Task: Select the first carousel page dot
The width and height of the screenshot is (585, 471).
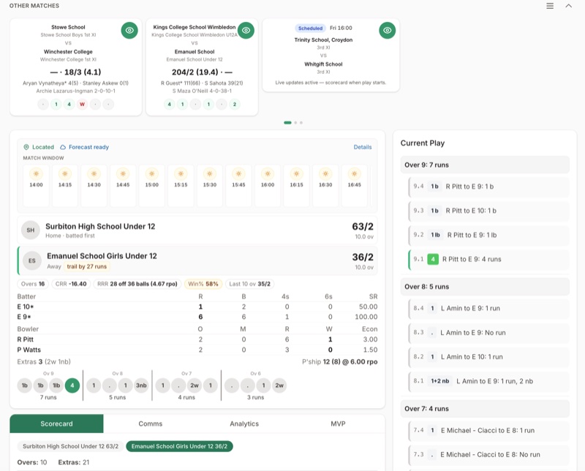Action: click(287, 122)
